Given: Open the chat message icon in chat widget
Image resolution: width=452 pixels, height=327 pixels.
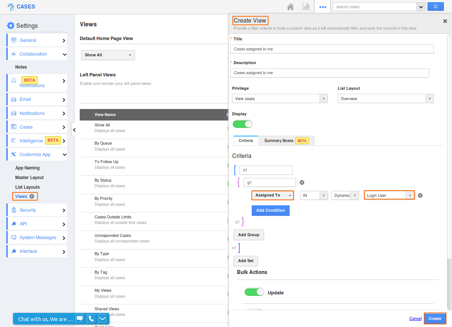Looking at the screenshot, I should [x=79, y=318].
